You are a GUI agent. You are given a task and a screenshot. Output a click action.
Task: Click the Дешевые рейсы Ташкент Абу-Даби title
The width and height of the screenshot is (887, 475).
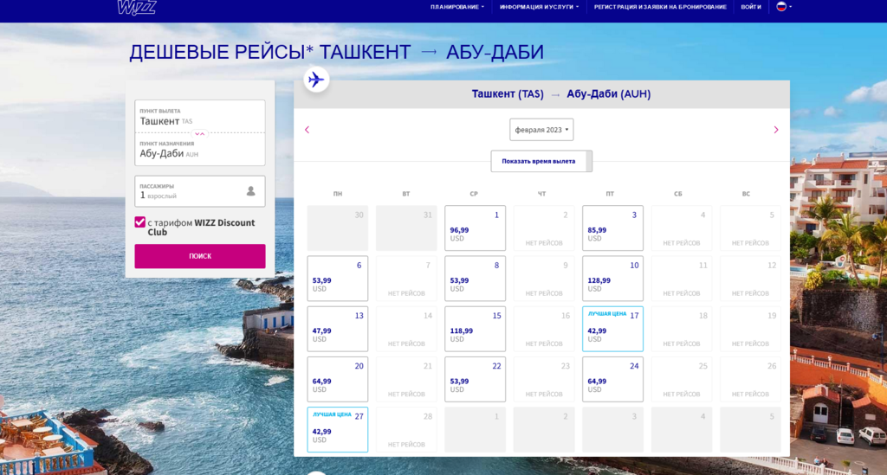(x=337, y=52)
